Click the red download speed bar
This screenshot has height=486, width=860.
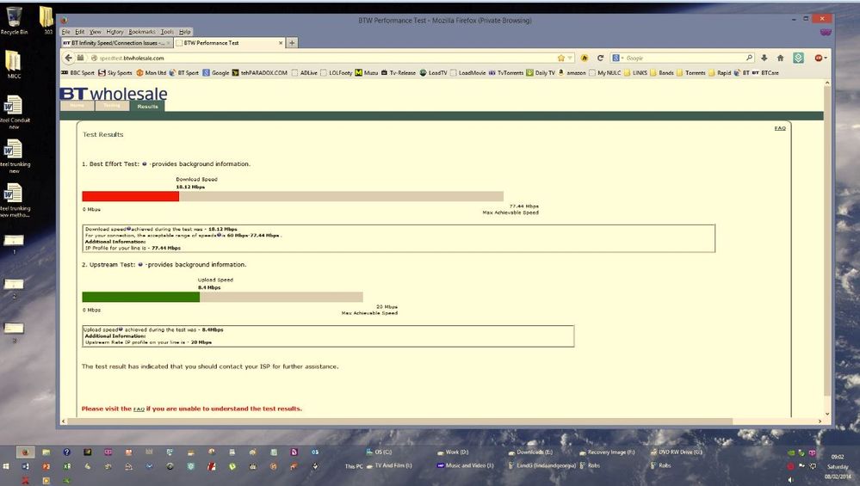tap(131, 196)
